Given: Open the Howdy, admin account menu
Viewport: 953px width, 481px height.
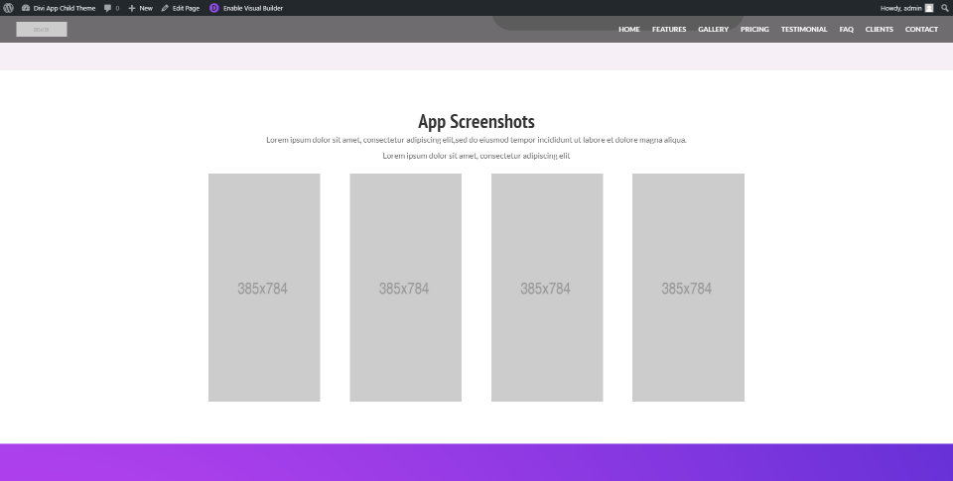Looking at the screenshot, I should click(x=906, y=8).
